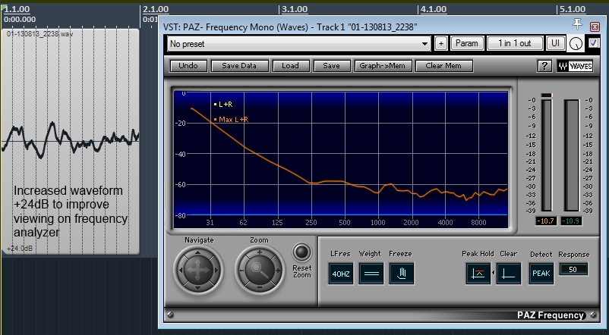Toggle the UI button
The height and width of the screenshot is (335, 609).
(555, 43)
